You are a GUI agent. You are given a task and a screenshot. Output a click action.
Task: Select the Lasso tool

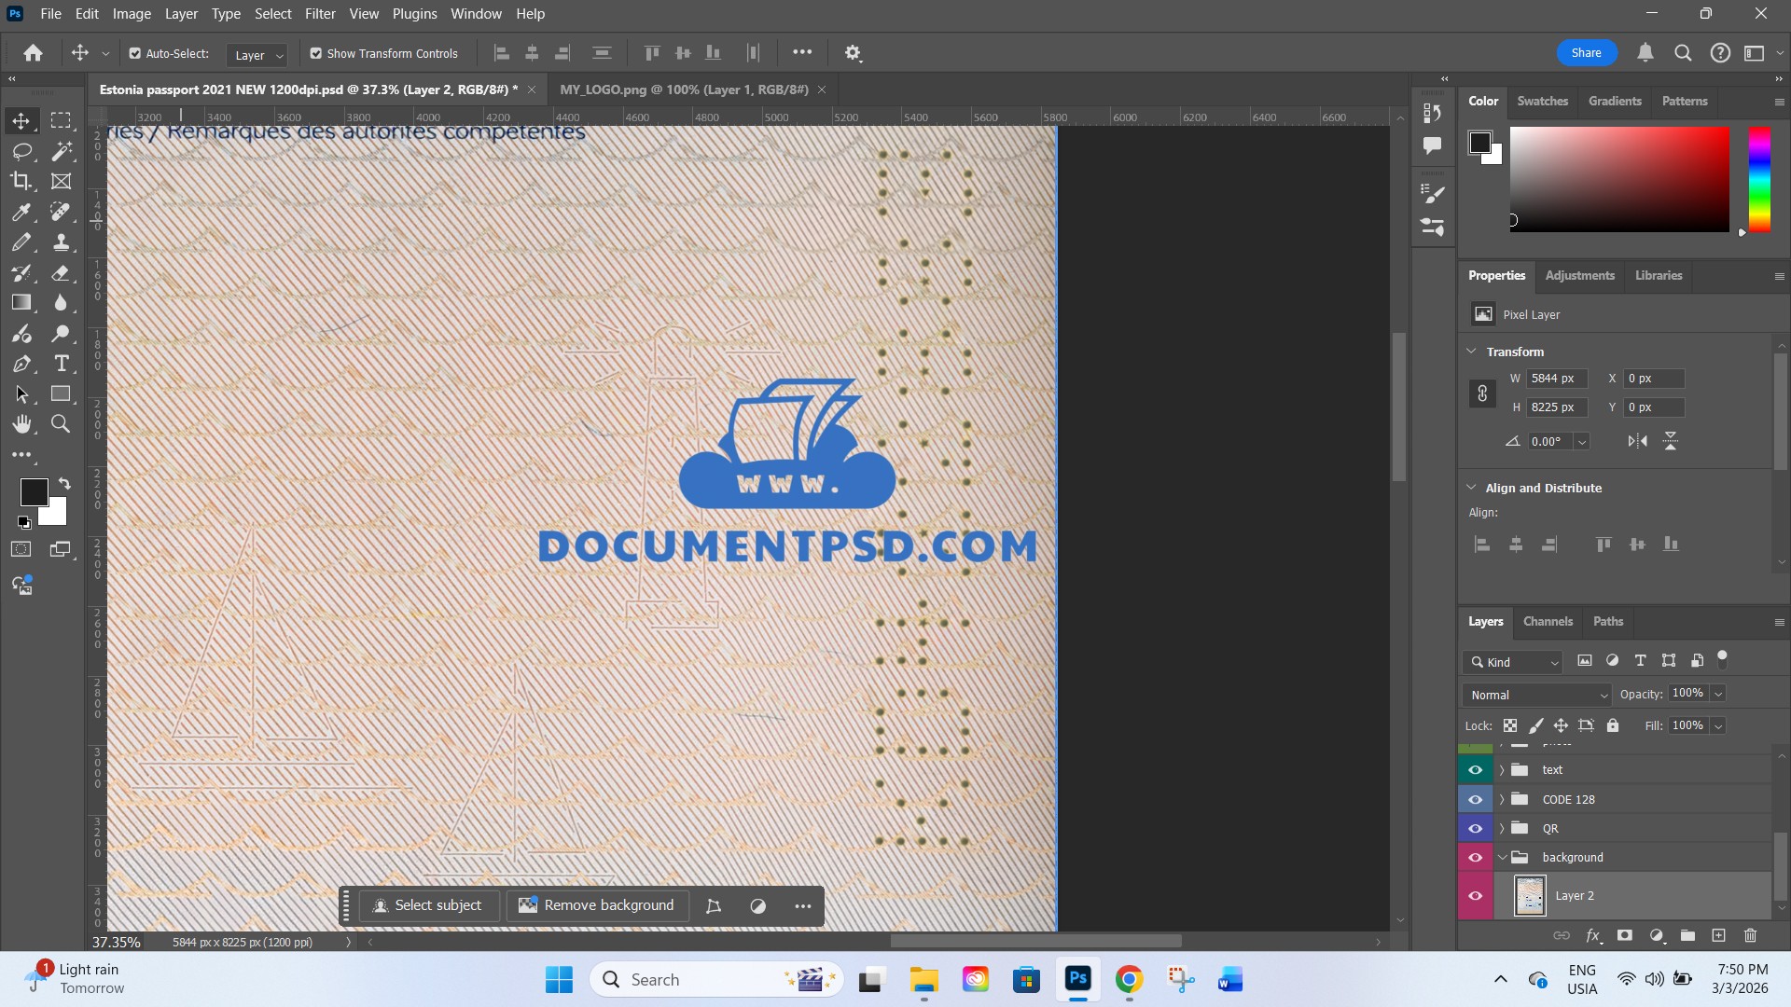click(x=21, y=151)
